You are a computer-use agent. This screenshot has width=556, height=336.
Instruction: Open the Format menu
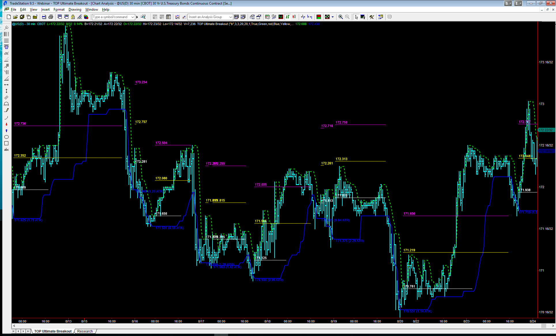pos(59,9)
